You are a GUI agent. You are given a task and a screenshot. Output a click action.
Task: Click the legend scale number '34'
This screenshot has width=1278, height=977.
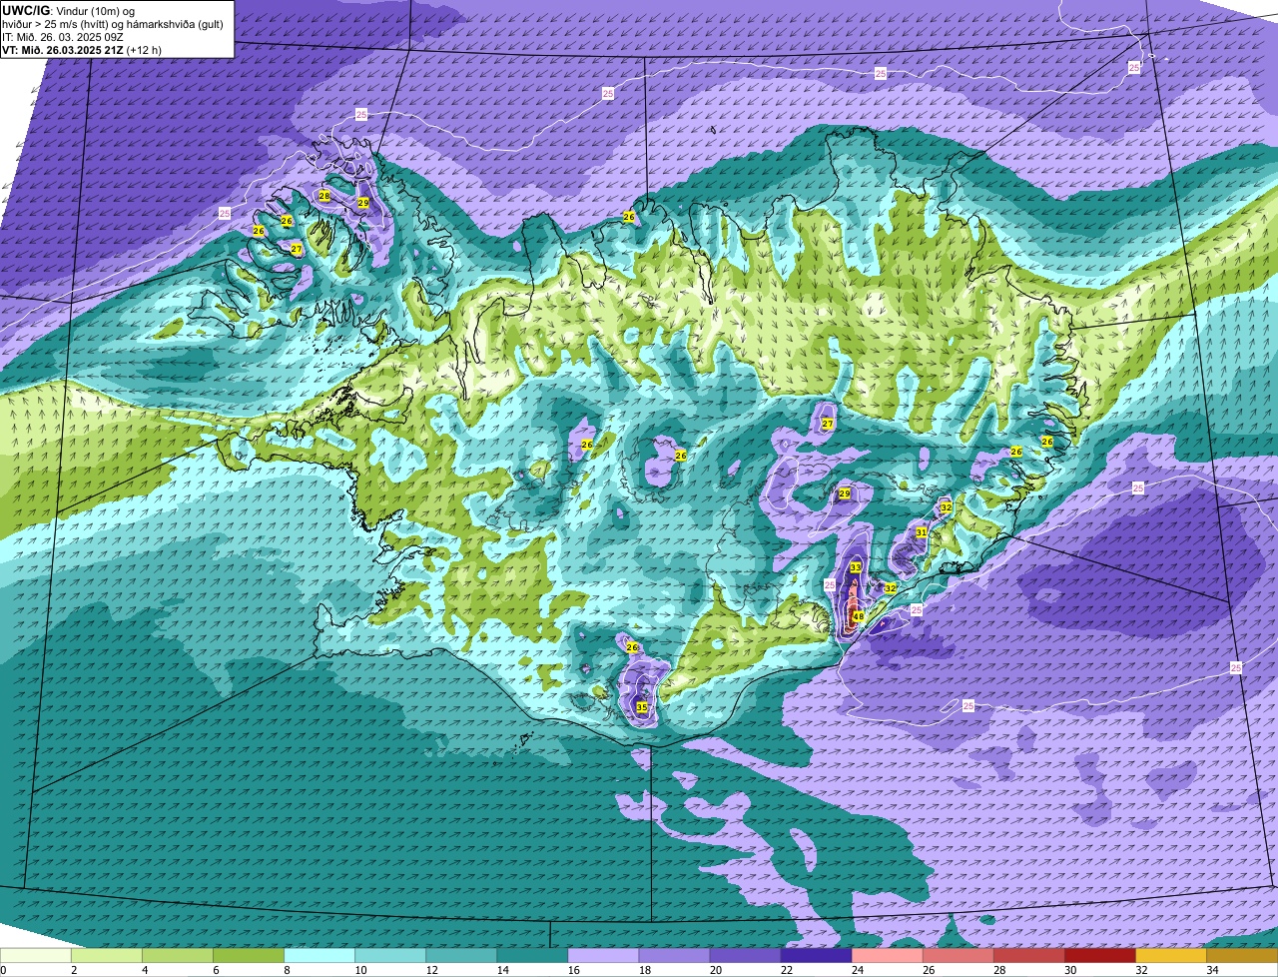(x=1211, y=970)
